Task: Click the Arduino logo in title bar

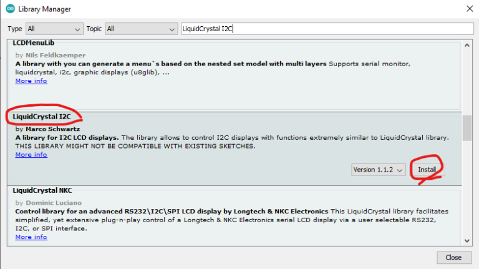Action: (x=9, y=9)
